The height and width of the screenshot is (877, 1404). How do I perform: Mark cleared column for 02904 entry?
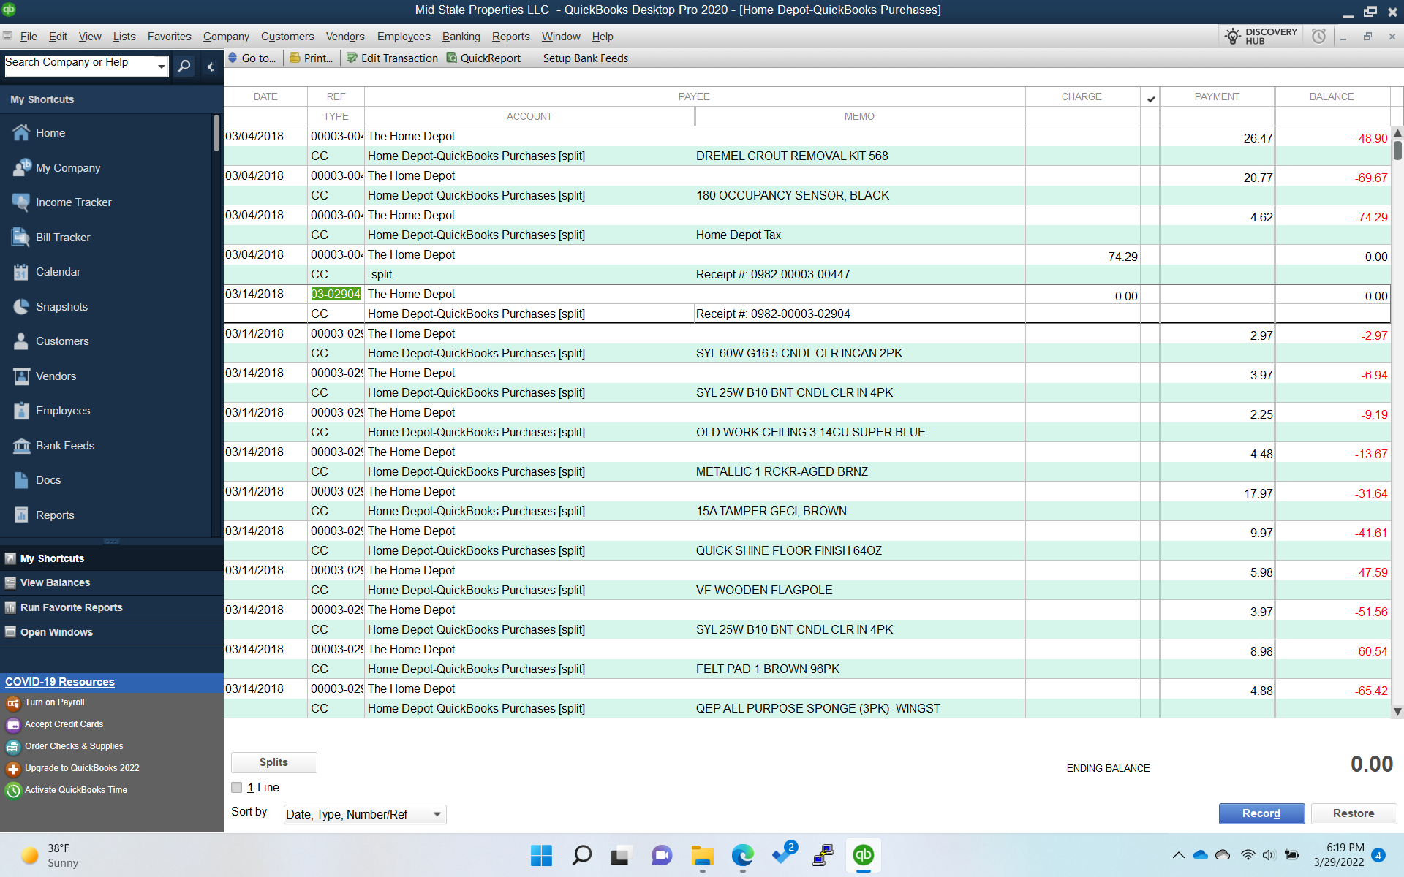click(1150, 295)
